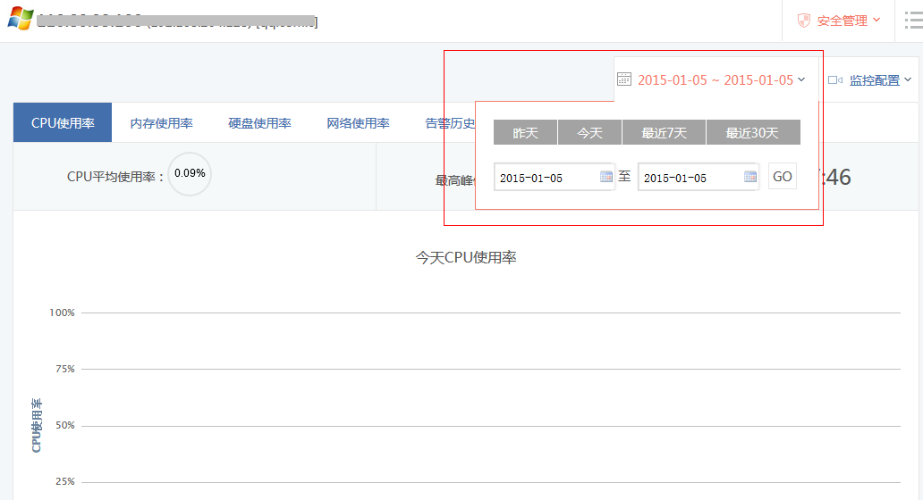Open start date calendar picker icon
The height and width of the screenshot is (500, 923).
point(605,176)
